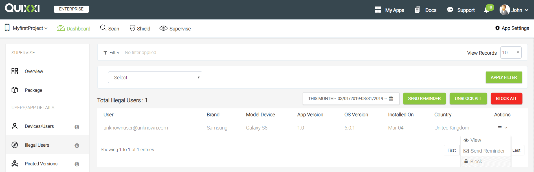Viewport: 534px width, 172px height.
Task: Sort by the Country column header
Action: (443, 115)
